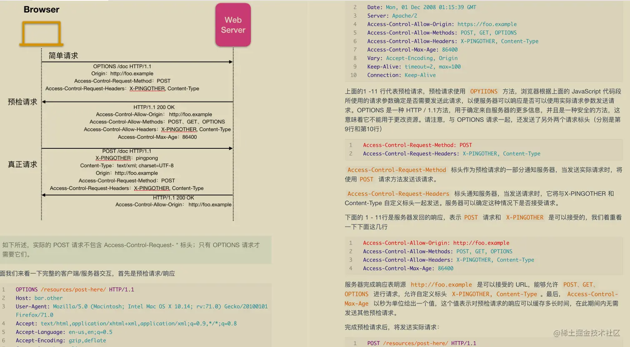Select the highlighted POST inline code
The image size is (630, 347).
[x=366, y=179]
